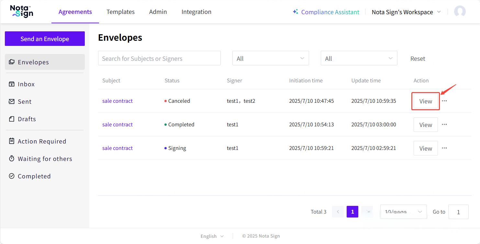Viewport: 480px width, 244px height.
Task: View the Completed sale contract envelope
Action: (x=426, y=125)
